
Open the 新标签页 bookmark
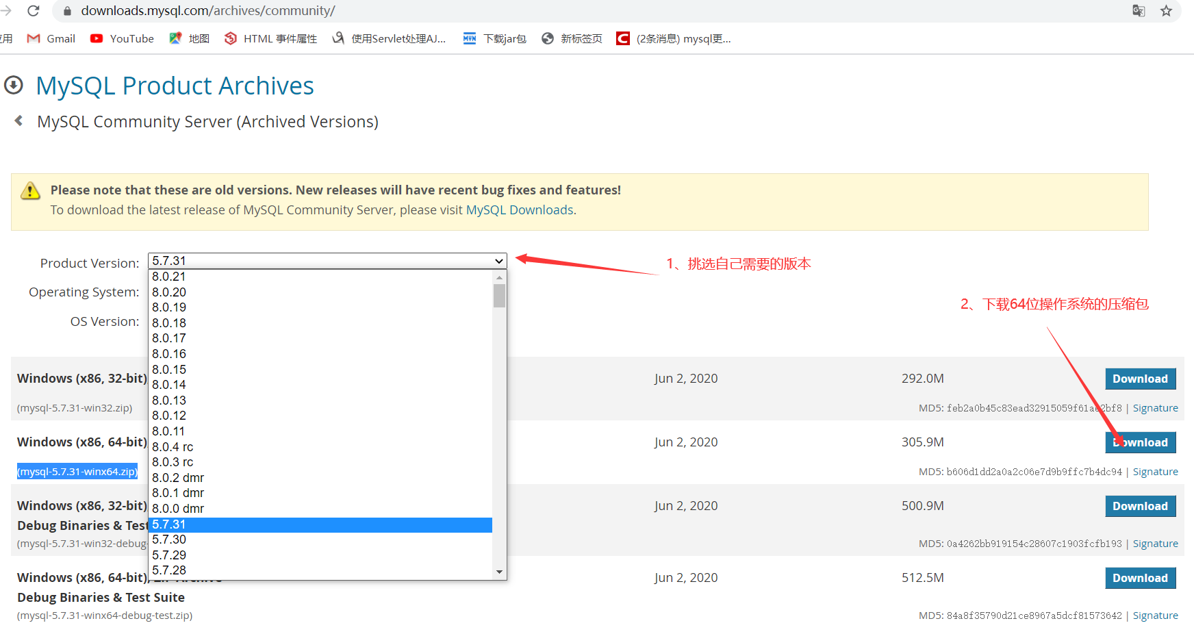(x=572, y=38)
